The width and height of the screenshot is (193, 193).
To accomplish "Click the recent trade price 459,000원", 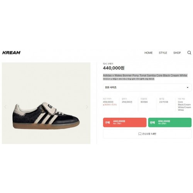I will pos(108,102).
